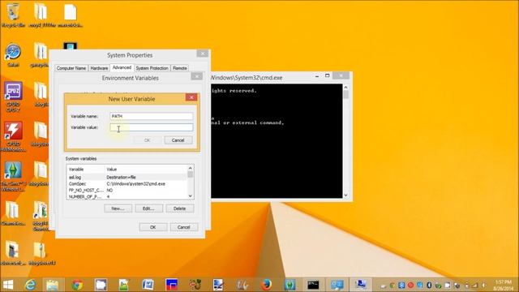Image resolution: width=519 pixels, height=292 pixels.
Task: Launch Internet Explorer from the taskbar
Action: [31, 285]
